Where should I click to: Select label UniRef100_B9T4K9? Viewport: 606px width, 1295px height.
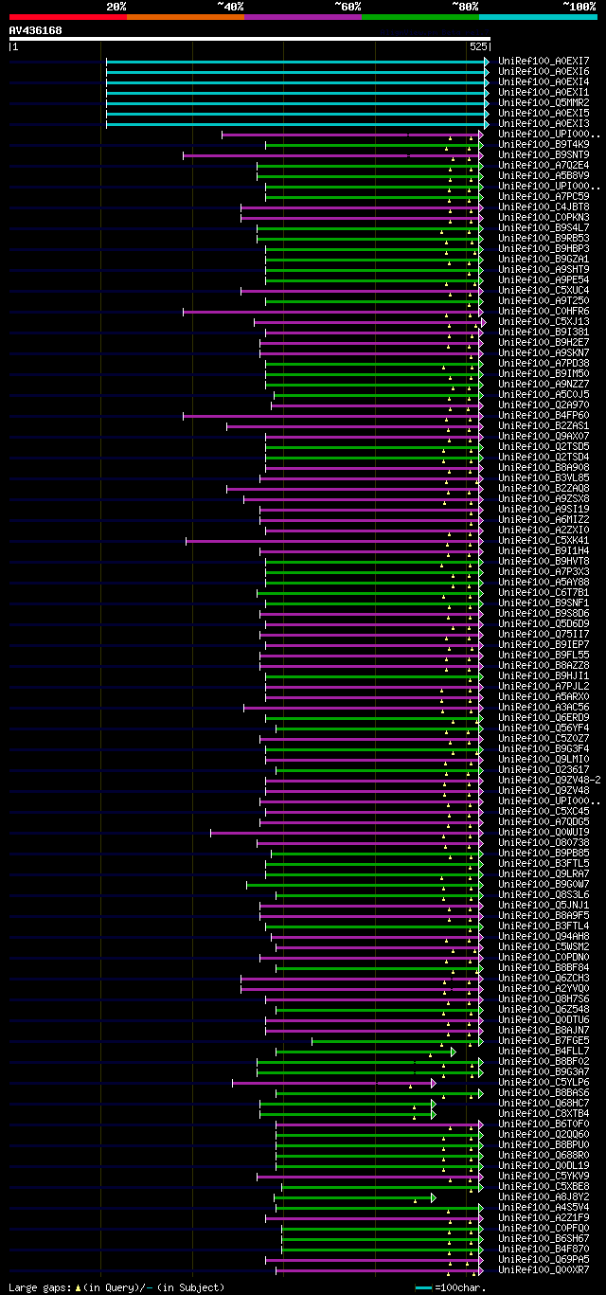(x=544, y=144)
